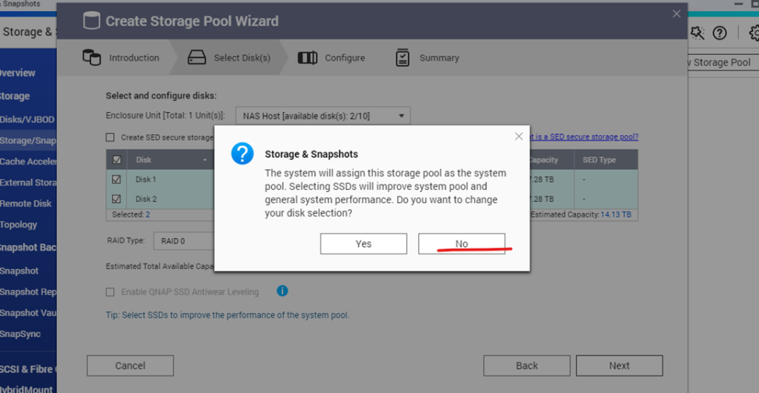The width and height of the screenshot is (759, 393).
Task: Toggle the Disk 2 checkbox
Action: (x=116, y=199)
